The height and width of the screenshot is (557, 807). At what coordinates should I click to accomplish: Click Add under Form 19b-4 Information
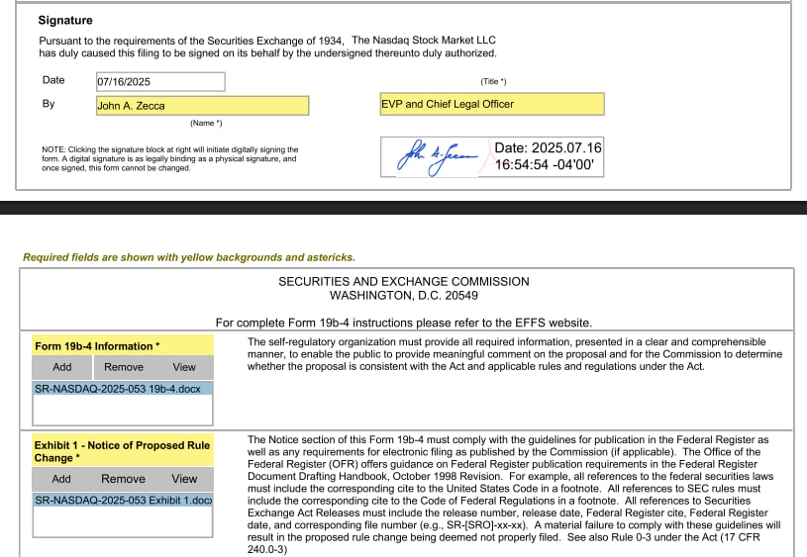pyautogui.click(x=62, y=367)
